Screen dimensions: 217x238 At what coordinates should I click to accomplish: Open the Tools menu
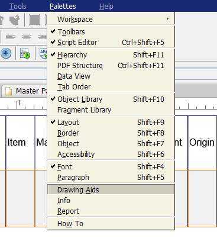click(x=18, y=7)
